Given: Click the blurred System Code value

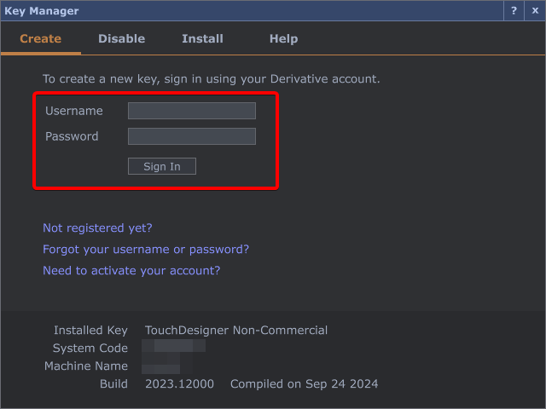Looking at the screenshot, I should pyautogui.click(x=173, y=347).
